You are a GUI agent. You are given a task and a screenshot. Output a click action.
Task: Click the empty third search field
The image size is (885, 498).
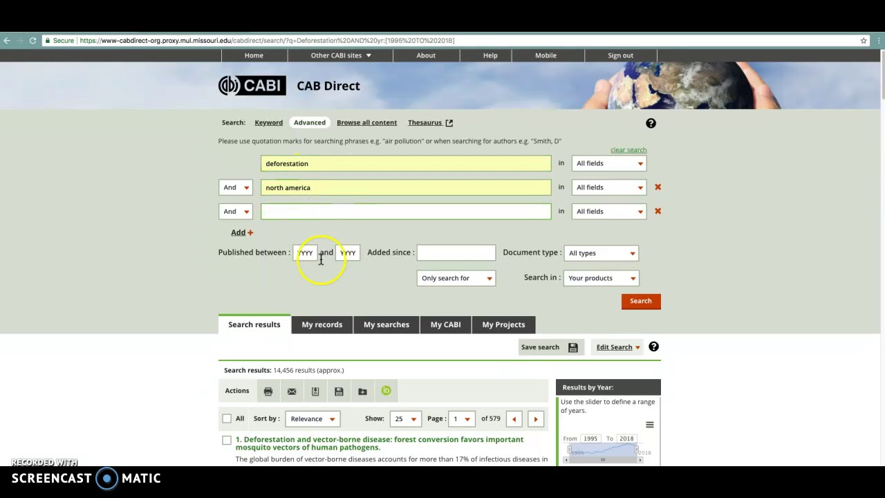tap(406, 212)
